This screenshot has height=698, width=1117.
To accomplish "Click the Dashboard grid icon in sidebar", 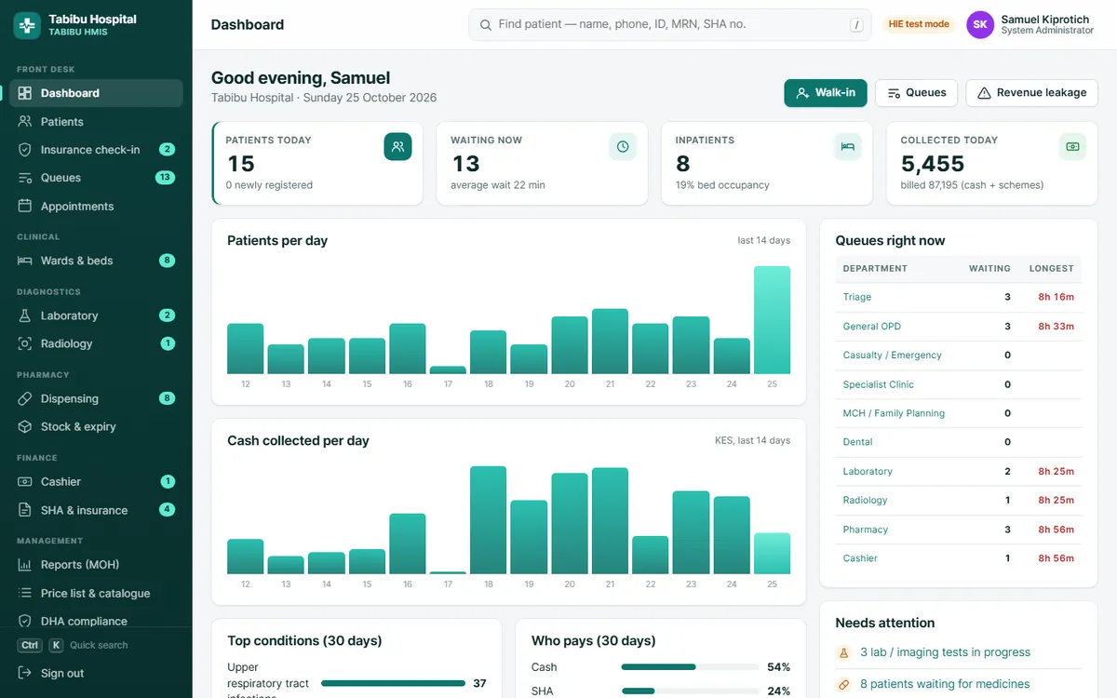I will point(25,93).
